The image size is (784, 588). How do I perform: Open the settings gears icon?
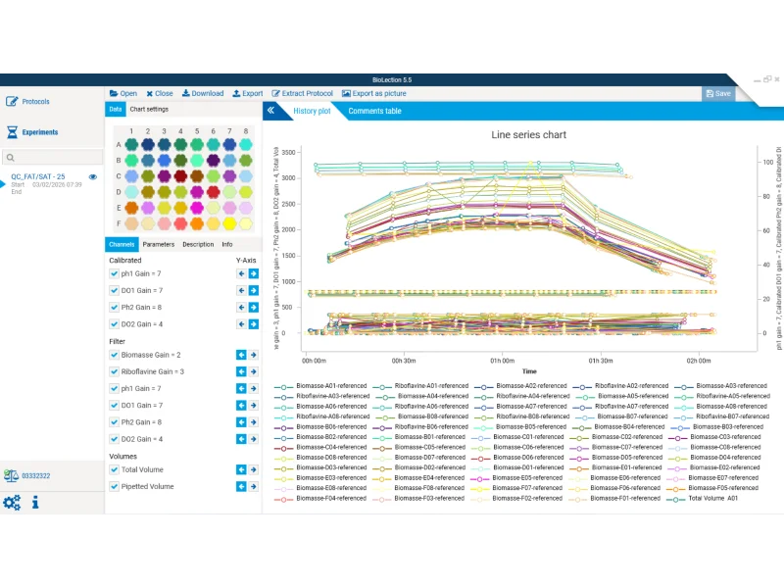pos(12,502)
